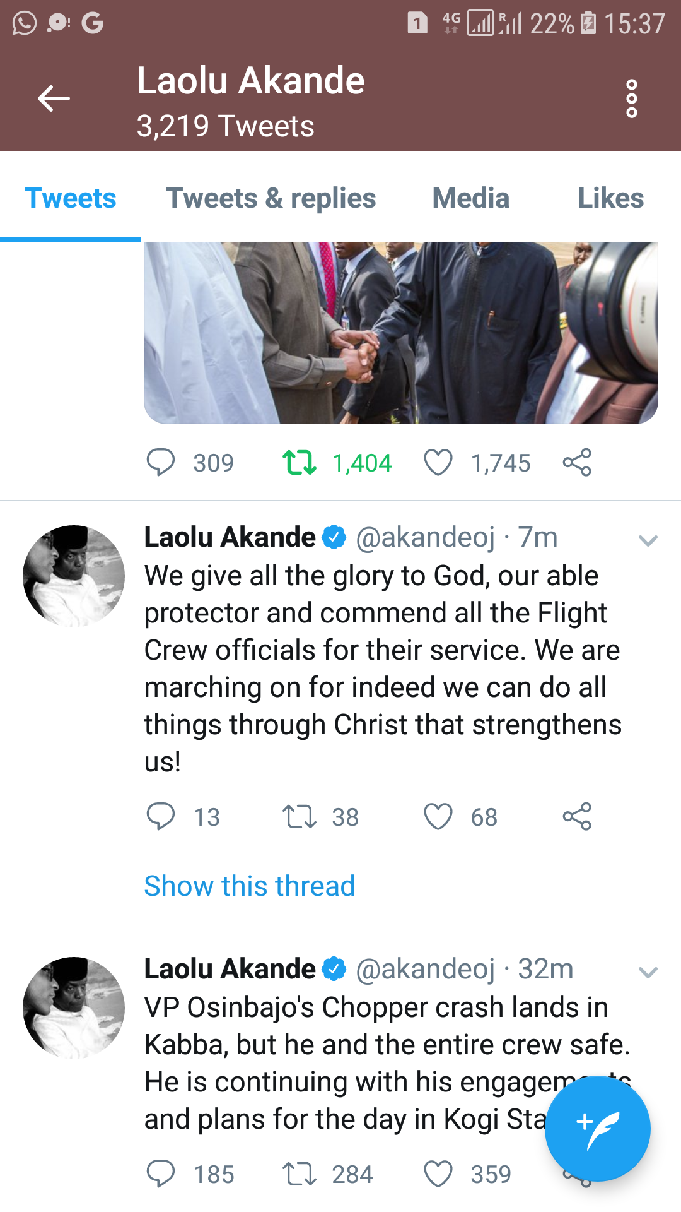Image resolution: width=681 pixels, height=1212 pixels.
Task: Reply to the Chopper crash tweet
Action: pyautogui.click(x=161, y=1174)
